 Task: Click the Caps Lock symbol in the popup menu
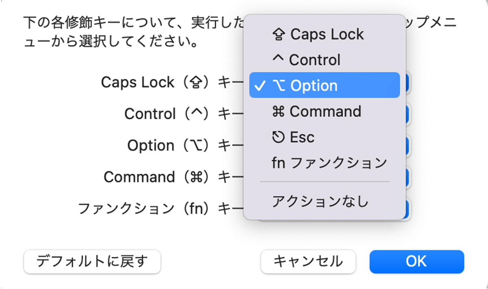point(279,33)
